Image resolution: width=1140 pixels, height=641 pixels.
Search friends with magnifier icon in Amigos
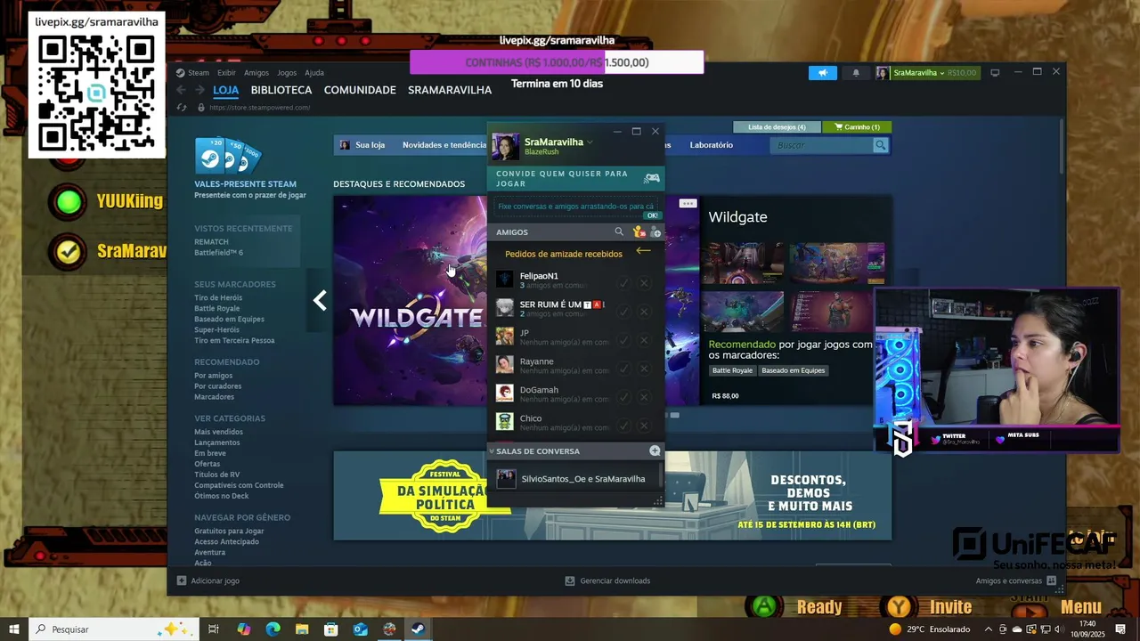click(x=619, y=231)
